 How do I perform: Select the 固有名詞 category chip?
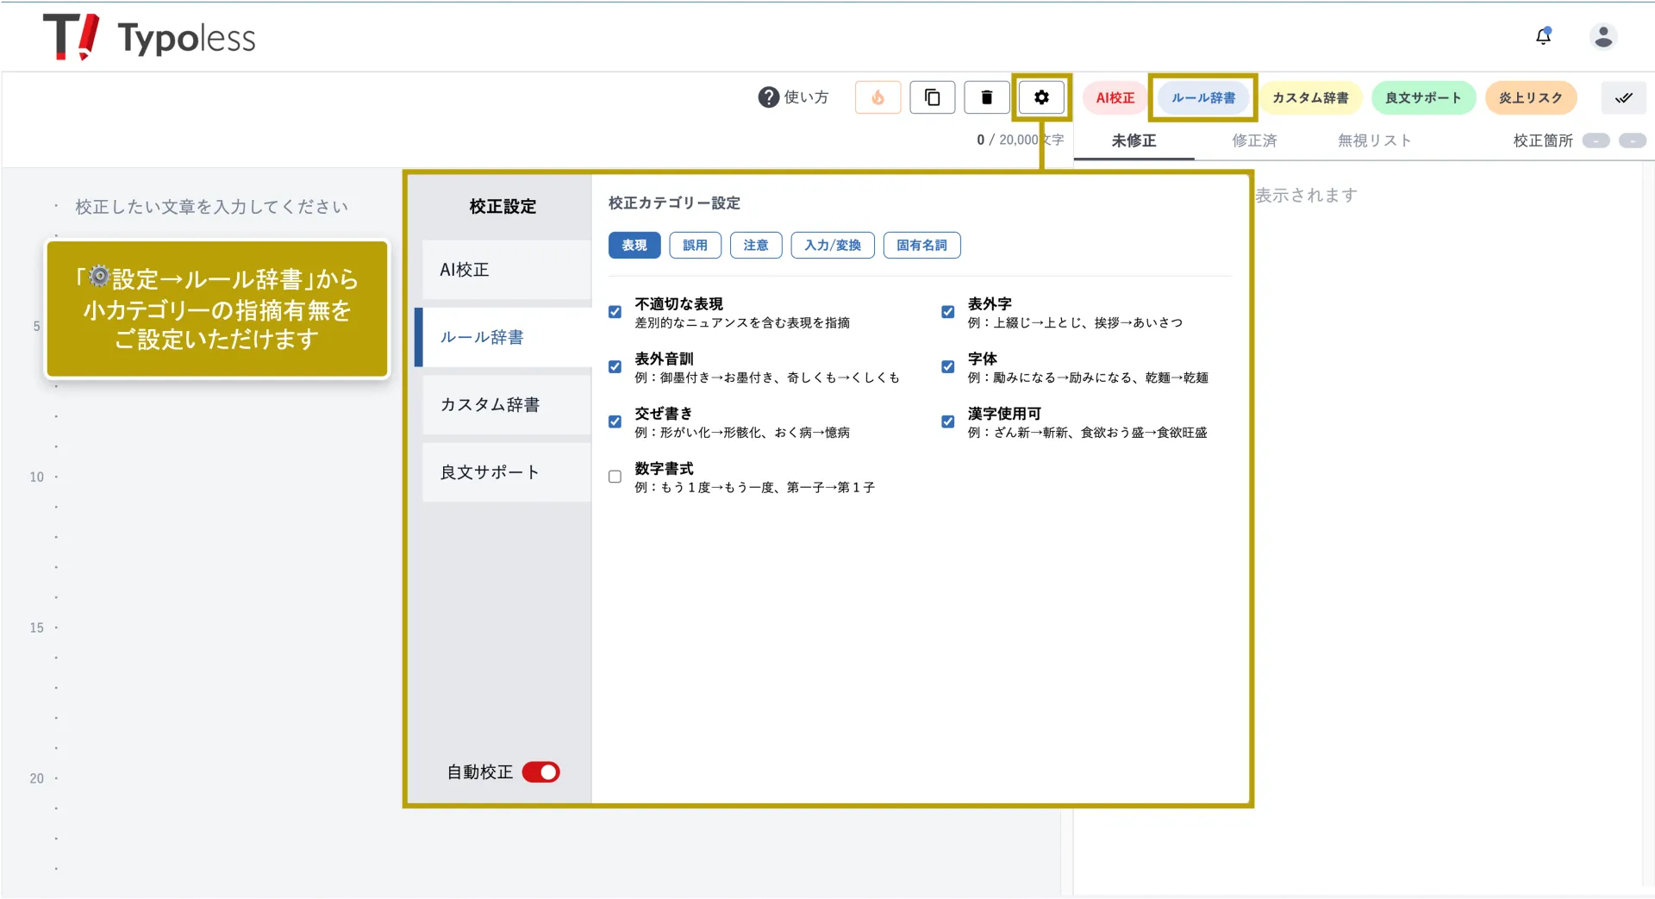[x=921, y=246]
